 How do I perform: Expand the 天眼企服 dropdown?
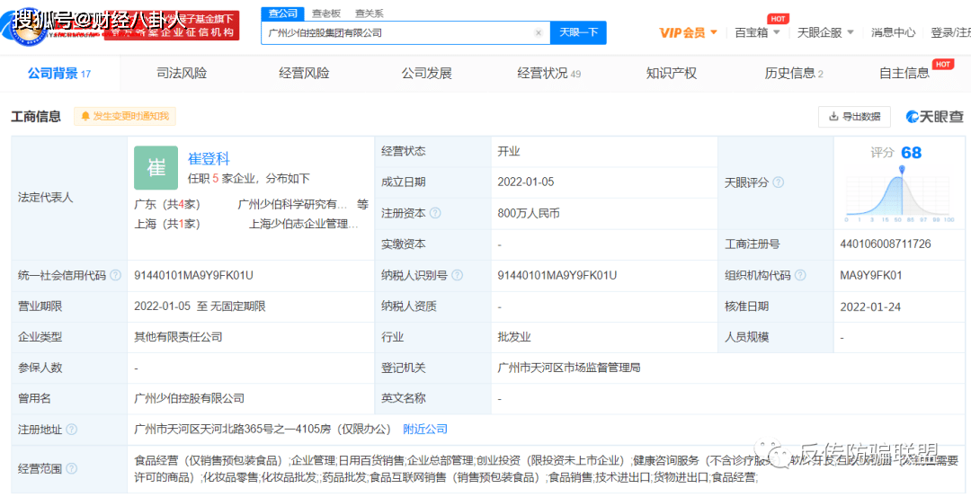click(825, 32)
